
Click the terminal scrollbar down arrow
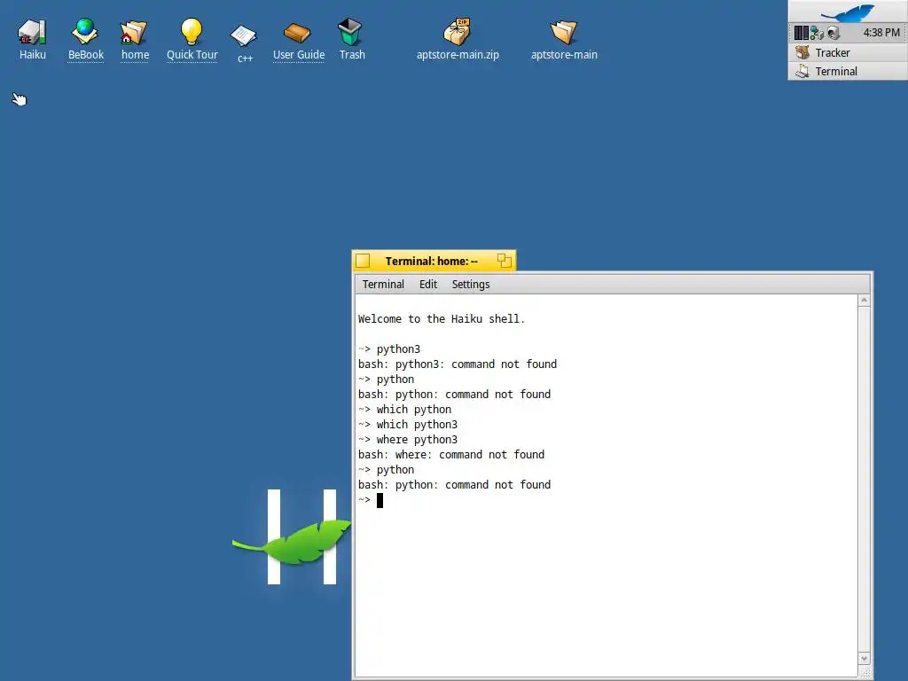tap(864, 659)
